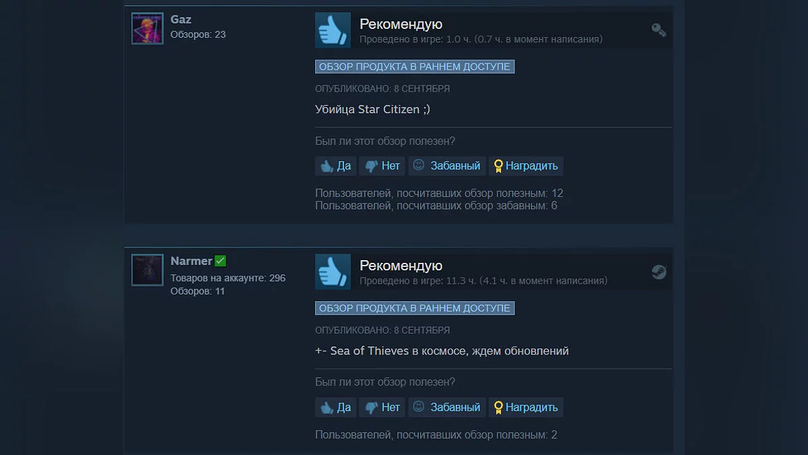Click the green checkmark badge next to Narmer
The image size is (808, 455).
220,261
